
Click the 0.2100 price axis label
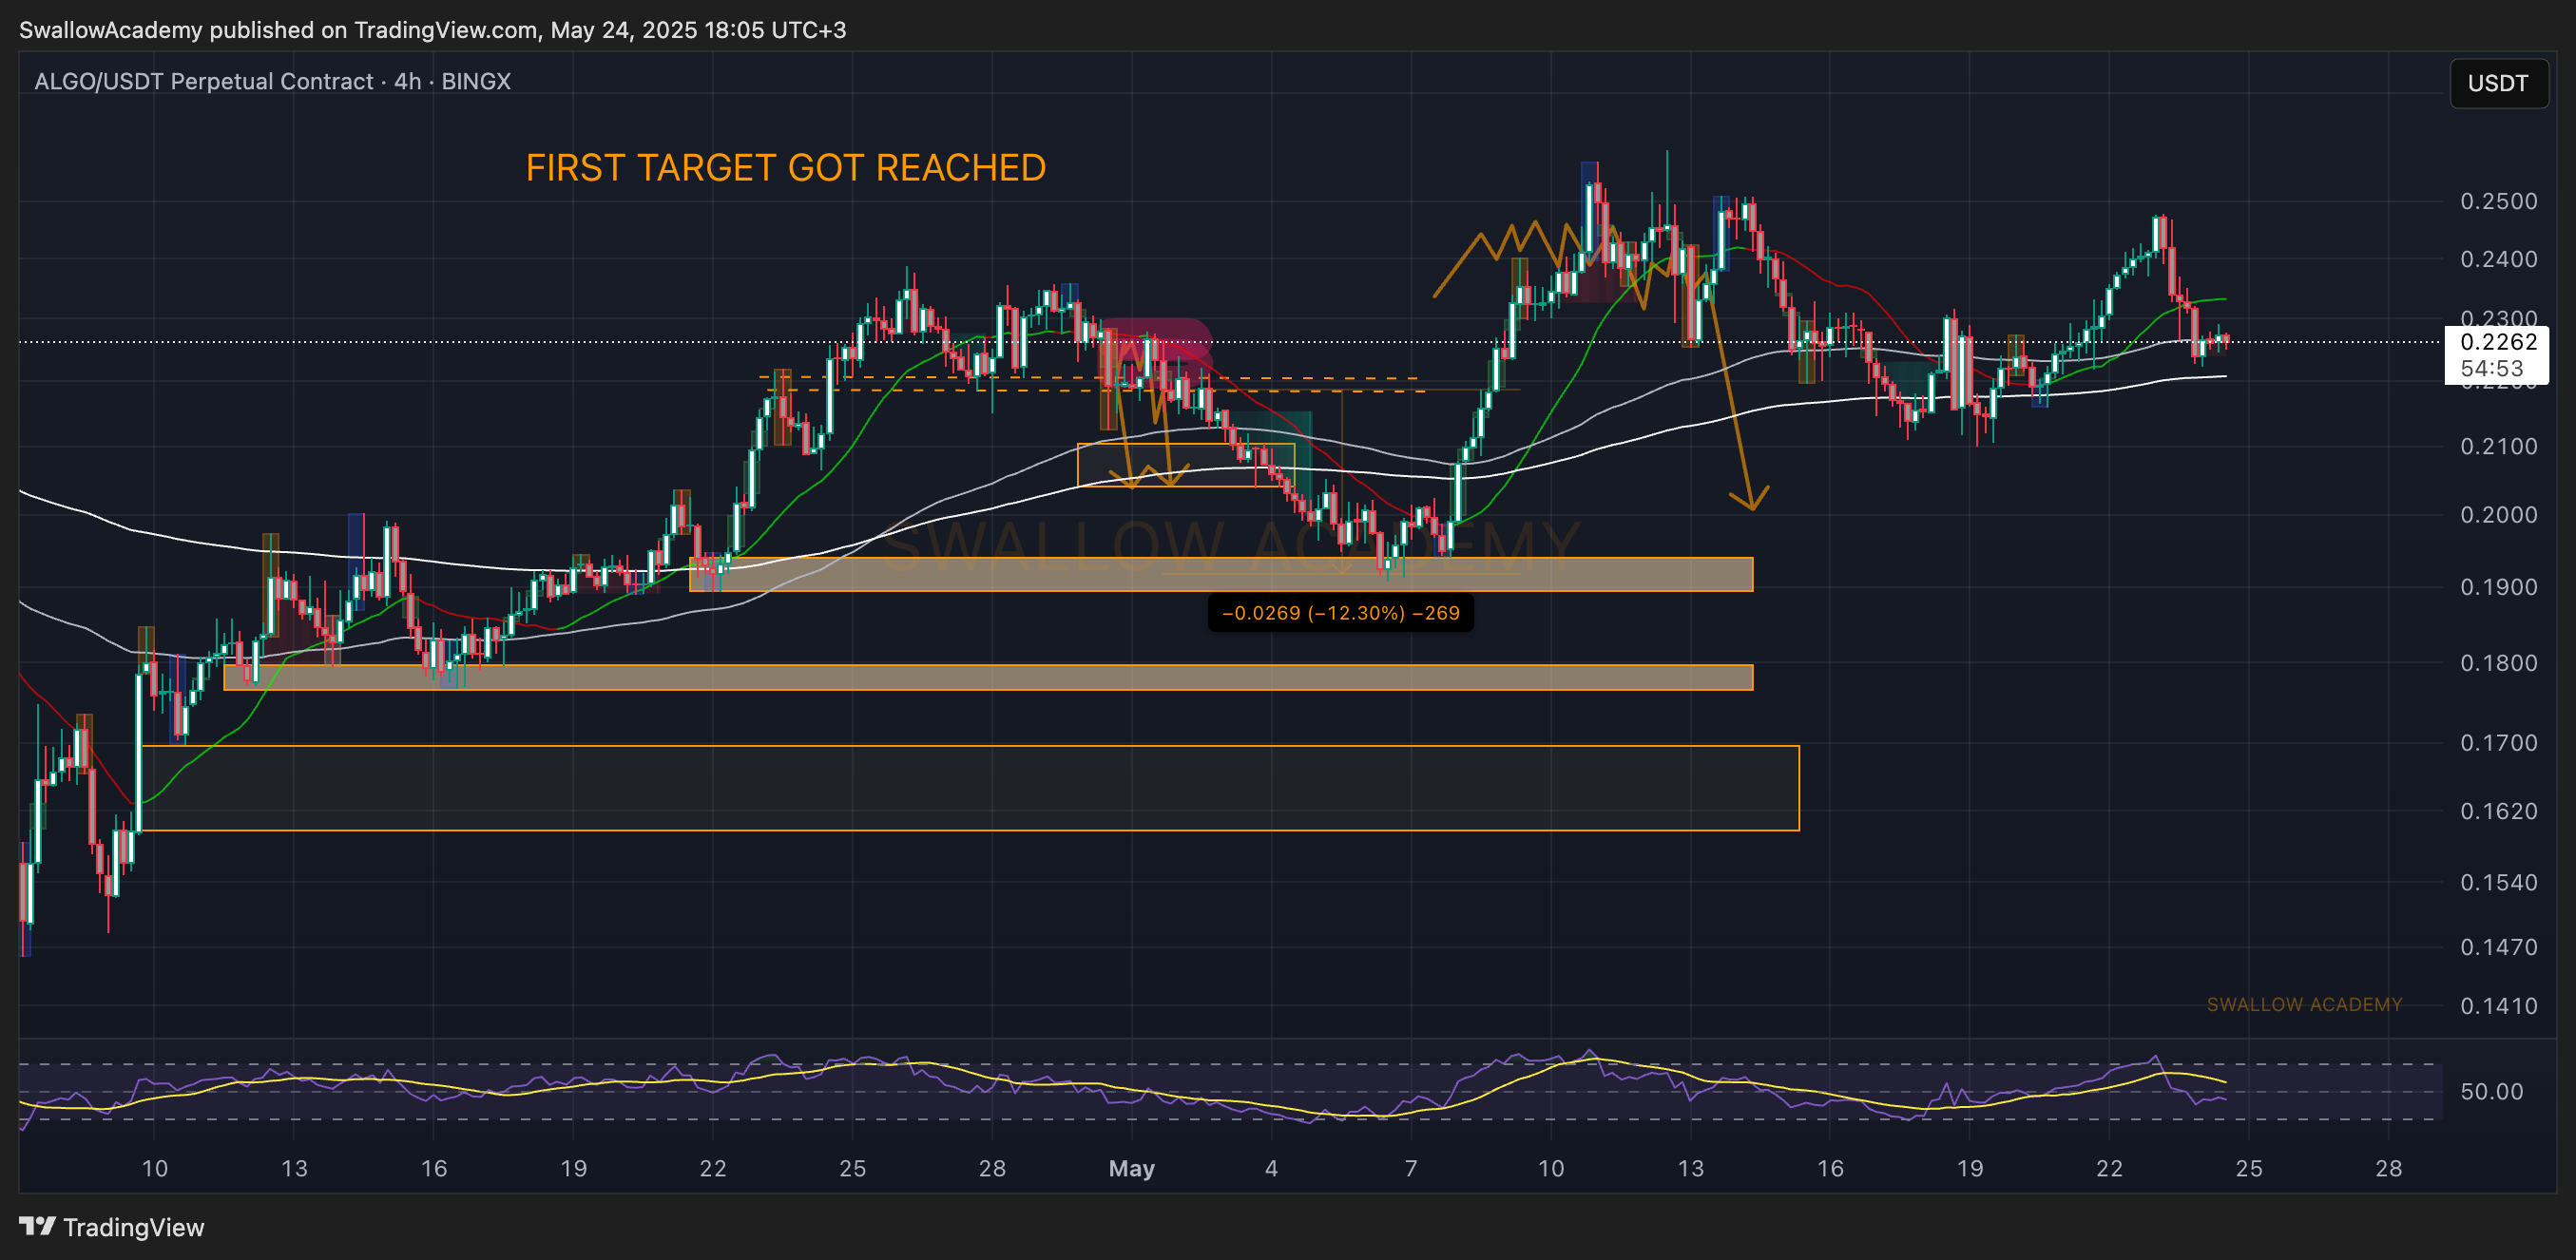tap(2498, 446)
